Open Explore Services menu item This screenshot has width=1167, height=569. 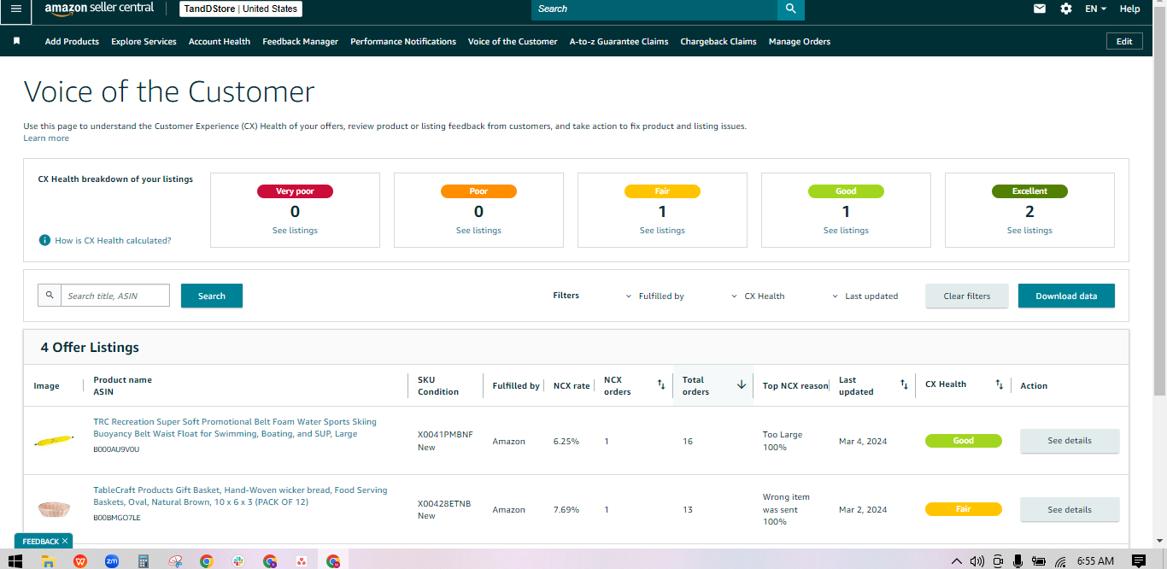click(144, 41)
